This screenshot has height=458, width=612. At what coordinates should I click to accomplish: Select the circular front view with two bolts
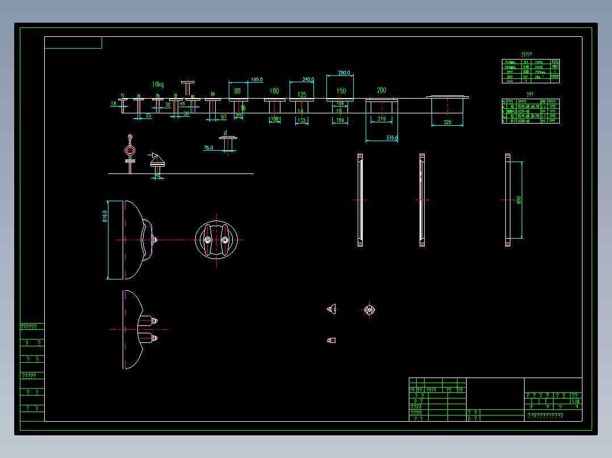coord(216,240)
